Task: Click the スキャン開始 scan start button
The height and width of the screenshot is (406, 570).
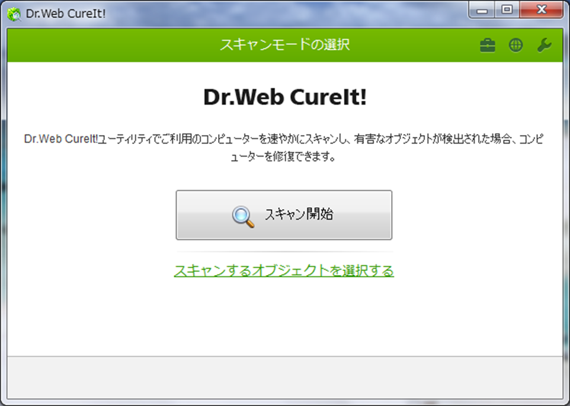Action: [x=284, y=215]
